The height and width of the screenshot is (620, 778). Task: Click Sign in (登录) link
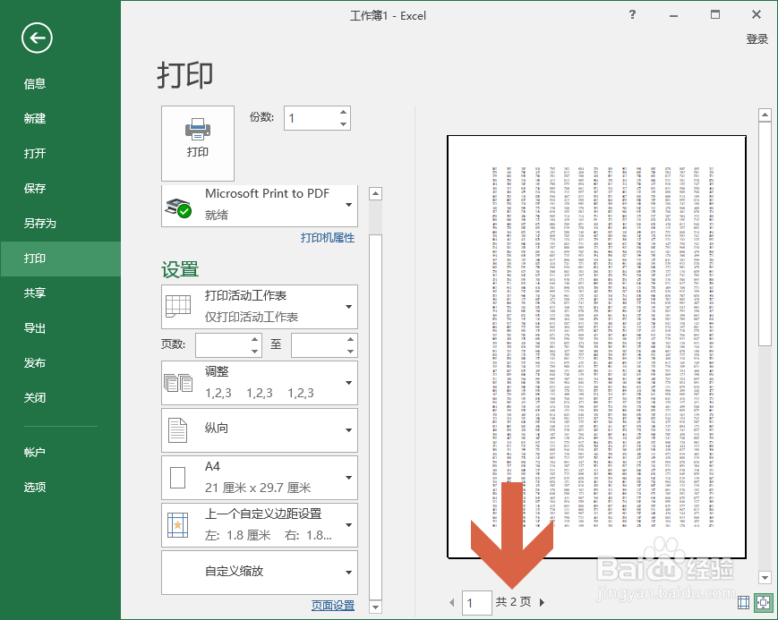pos(757,39)
